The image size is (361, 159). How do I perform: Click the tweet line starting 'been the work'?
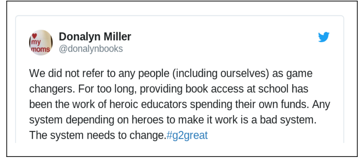(179, 104)
